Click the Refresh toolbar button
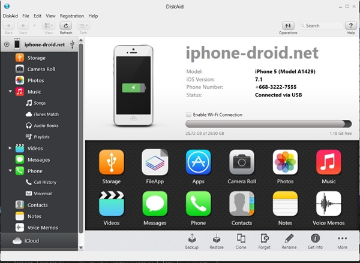Image resolution: width=360 pixels, height=263 pixels. (66, 26)
